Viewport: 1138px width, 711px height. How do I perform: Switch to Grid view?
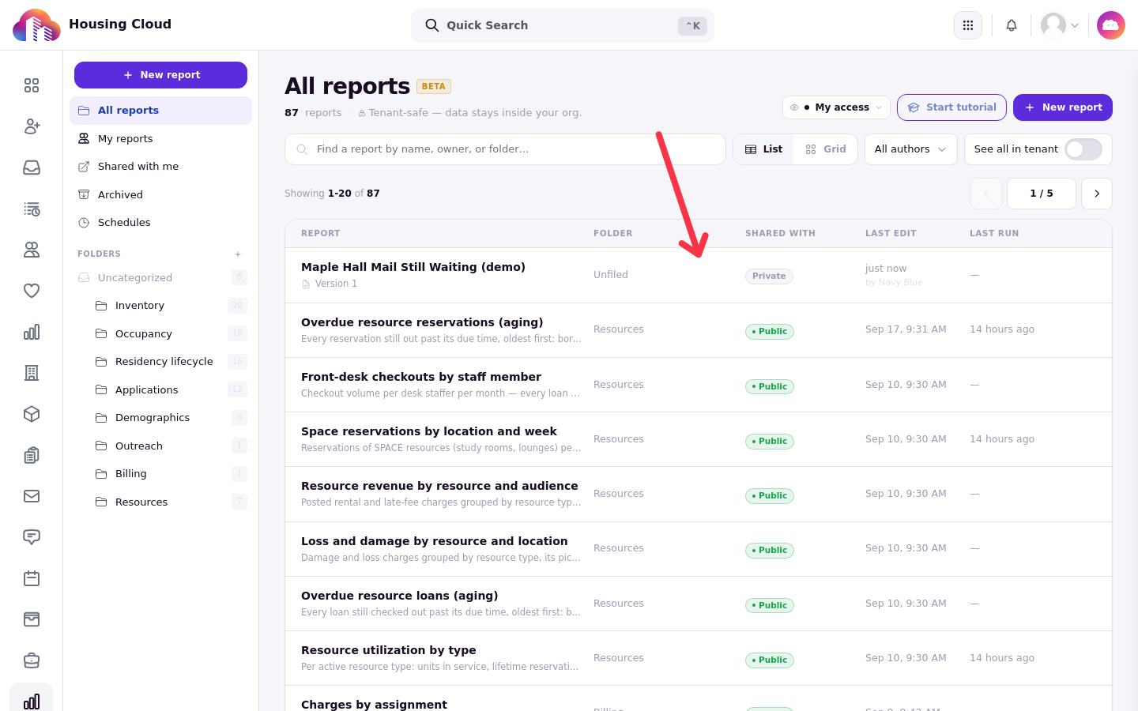pyautogui.click(x=826, y=149)
